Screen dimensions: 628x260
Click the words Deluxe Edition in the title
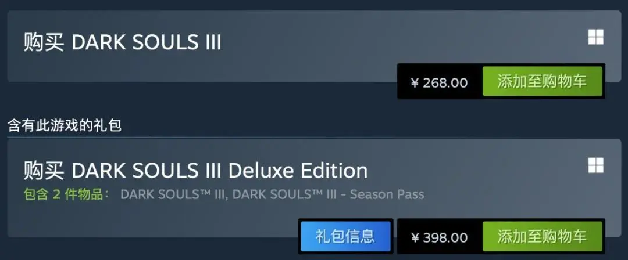298,171
